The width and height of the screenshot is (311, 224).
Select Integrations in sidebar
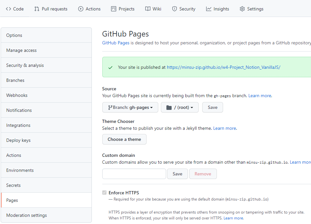[x=46, y=125]
